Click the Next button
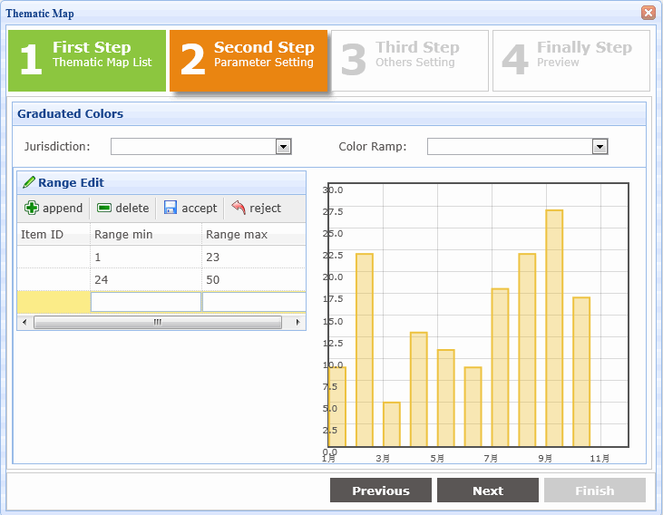This screenshot has width=663, height=515. pyautogui.click(x=488, y=491)
